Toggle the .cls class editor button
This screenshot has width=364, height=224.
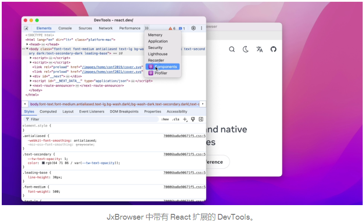(x=175, y=119)
